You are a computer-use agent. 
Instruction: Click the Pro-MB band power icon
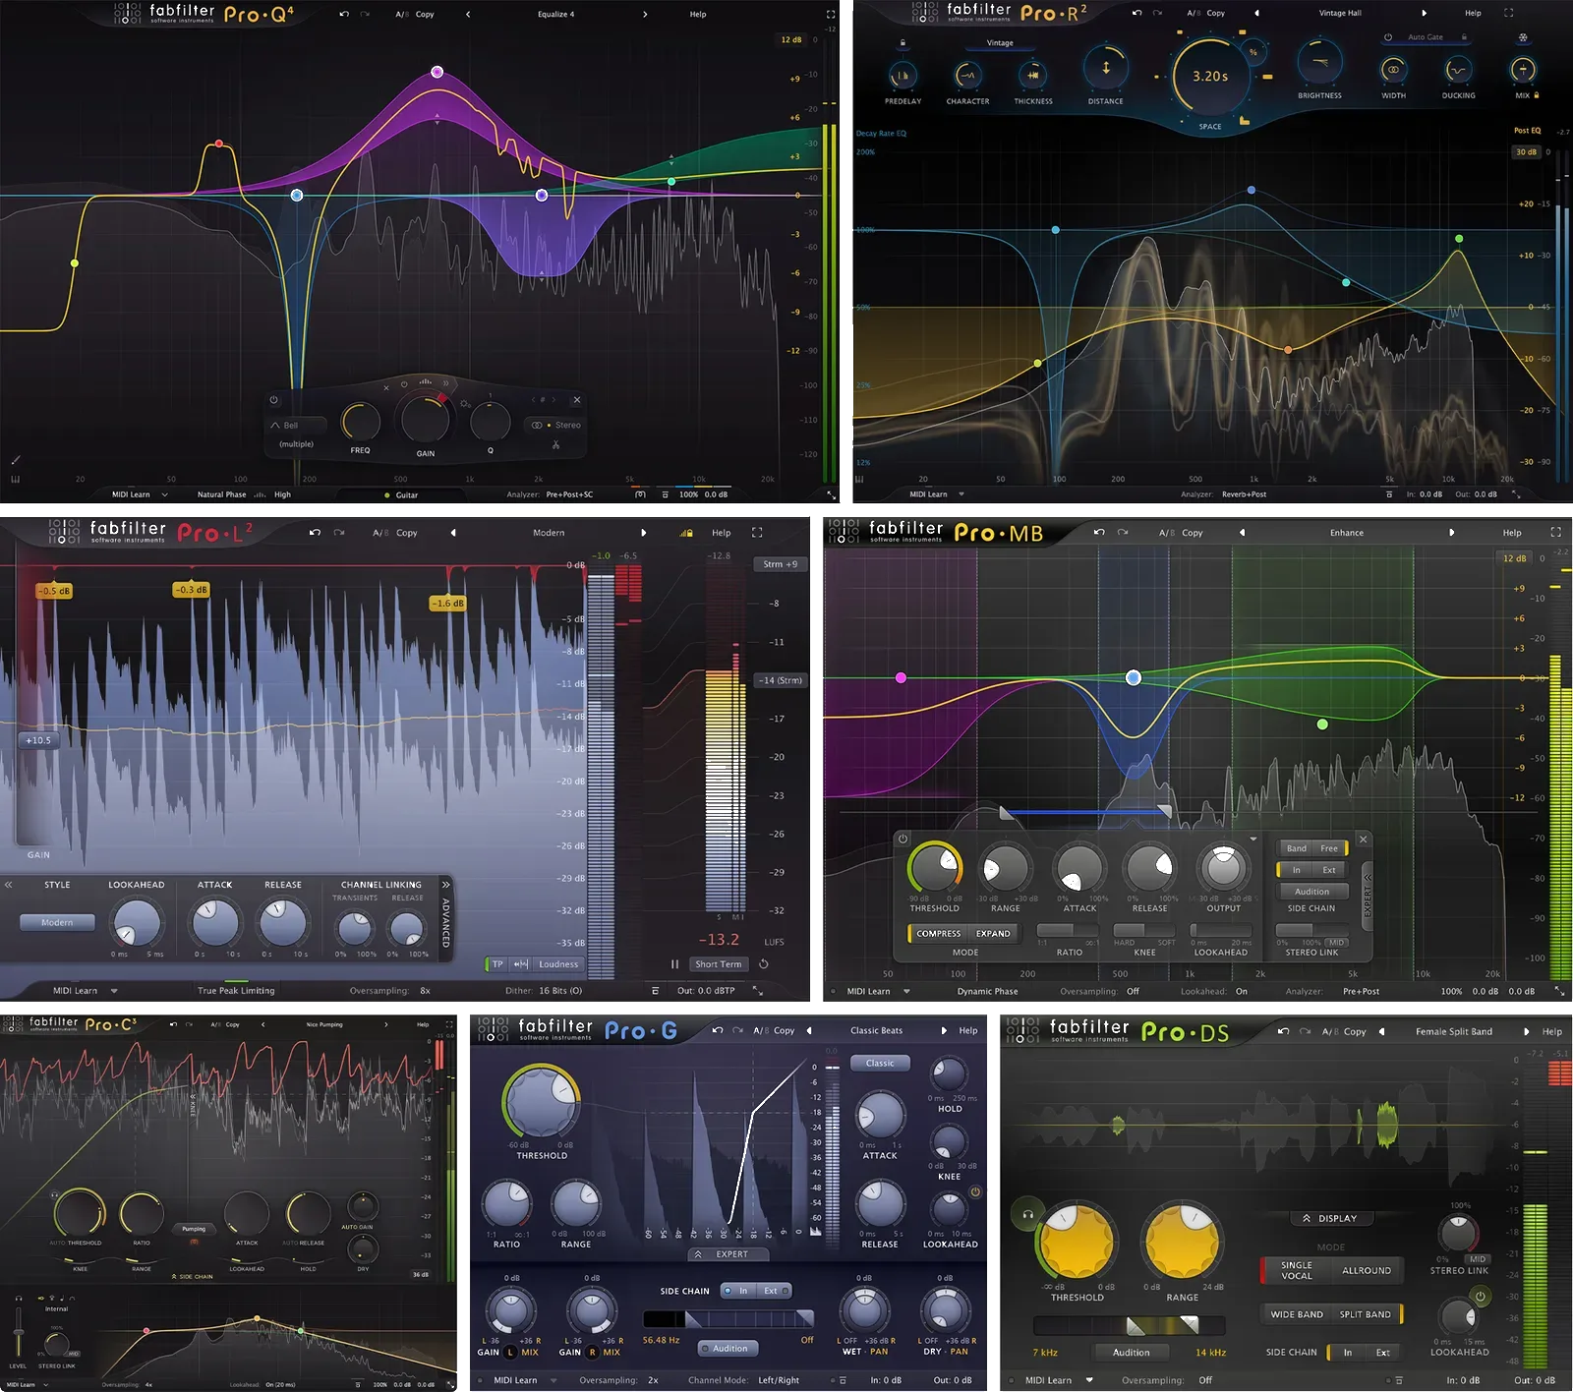pos(903,840)
